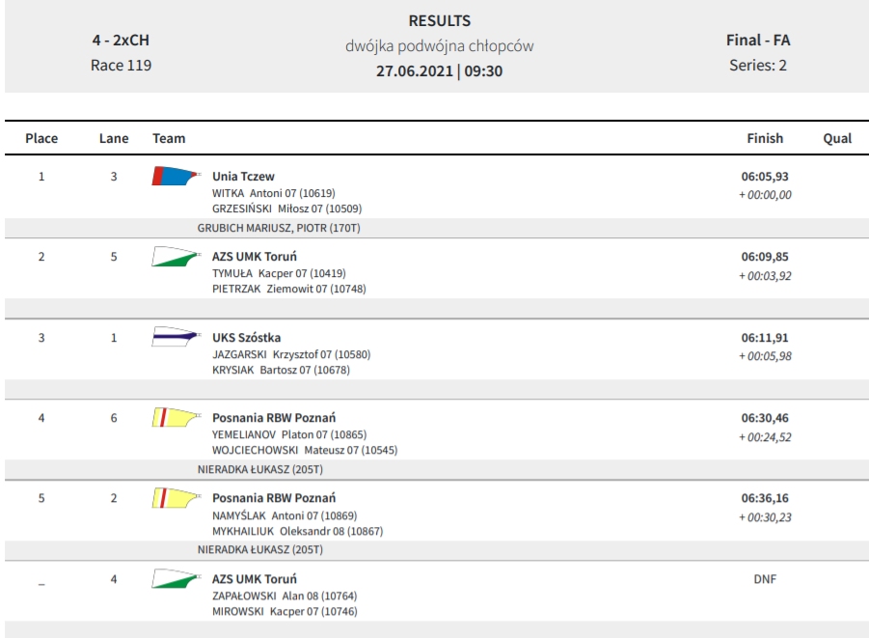Click the Lane column header
The height and width of the screenshot is (638, 869).
[114, 138]
